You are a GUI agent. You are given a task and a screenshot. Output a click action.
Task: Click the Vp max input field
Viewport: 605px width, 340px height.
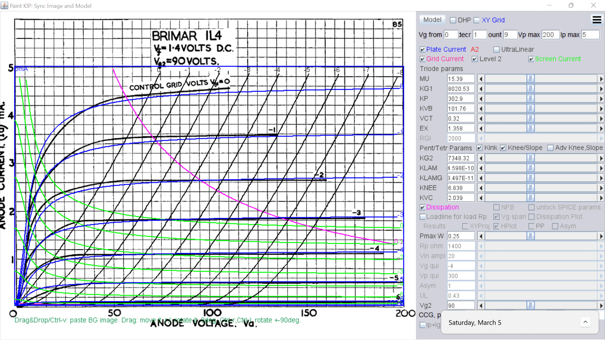pos(551,35)
